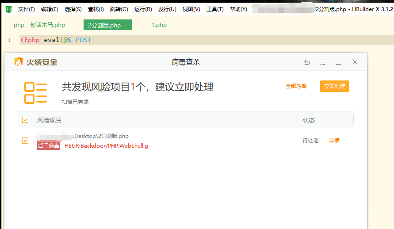Uncheck the 2分割版.php risk item checkbox
Image resolution: width=394 pixels, height=229 pixels.
pos(25,141)
